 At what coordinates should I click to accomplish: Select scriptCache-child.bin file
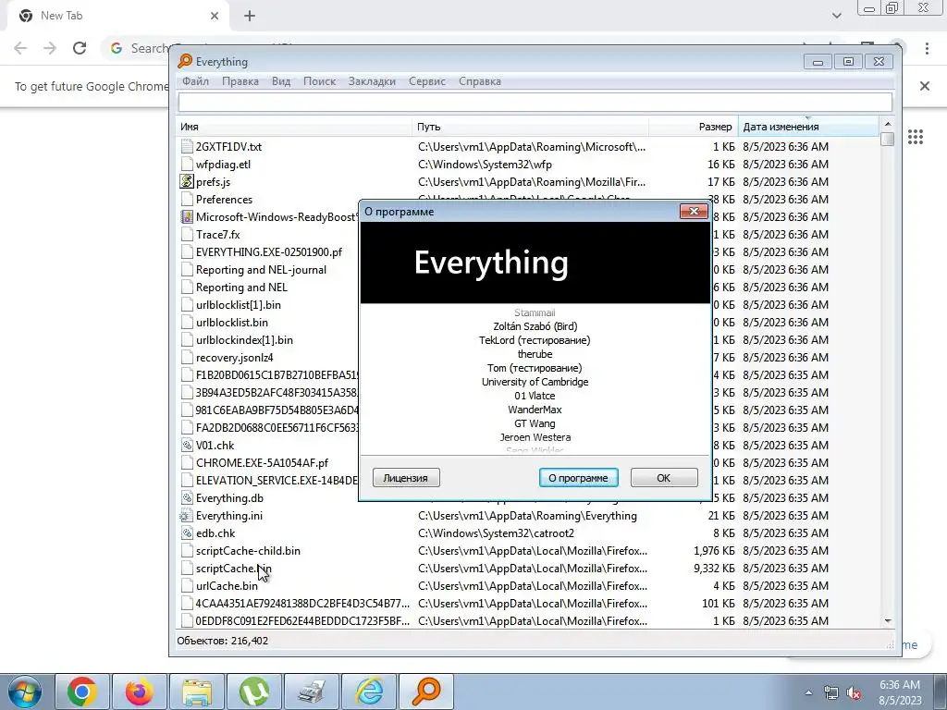pos(248,551)
